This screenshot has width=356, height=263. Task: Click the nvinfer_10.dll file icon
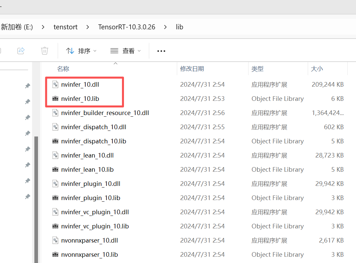pyautogui.click(x=55, y=84)
